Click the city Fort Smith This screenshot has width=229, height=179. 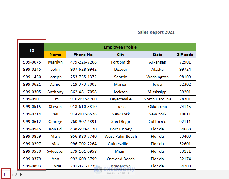(121, 62)
